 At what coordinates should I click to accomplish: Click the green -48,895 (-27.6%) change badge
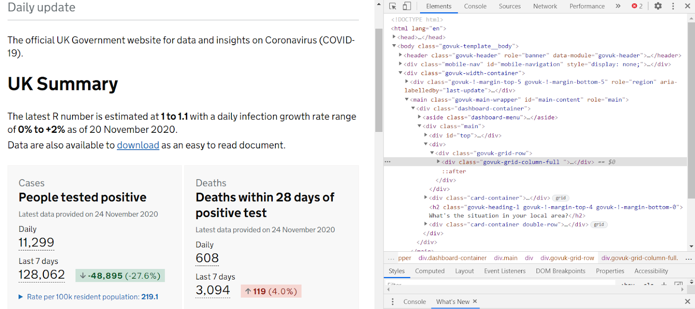[x=120, y=276]
